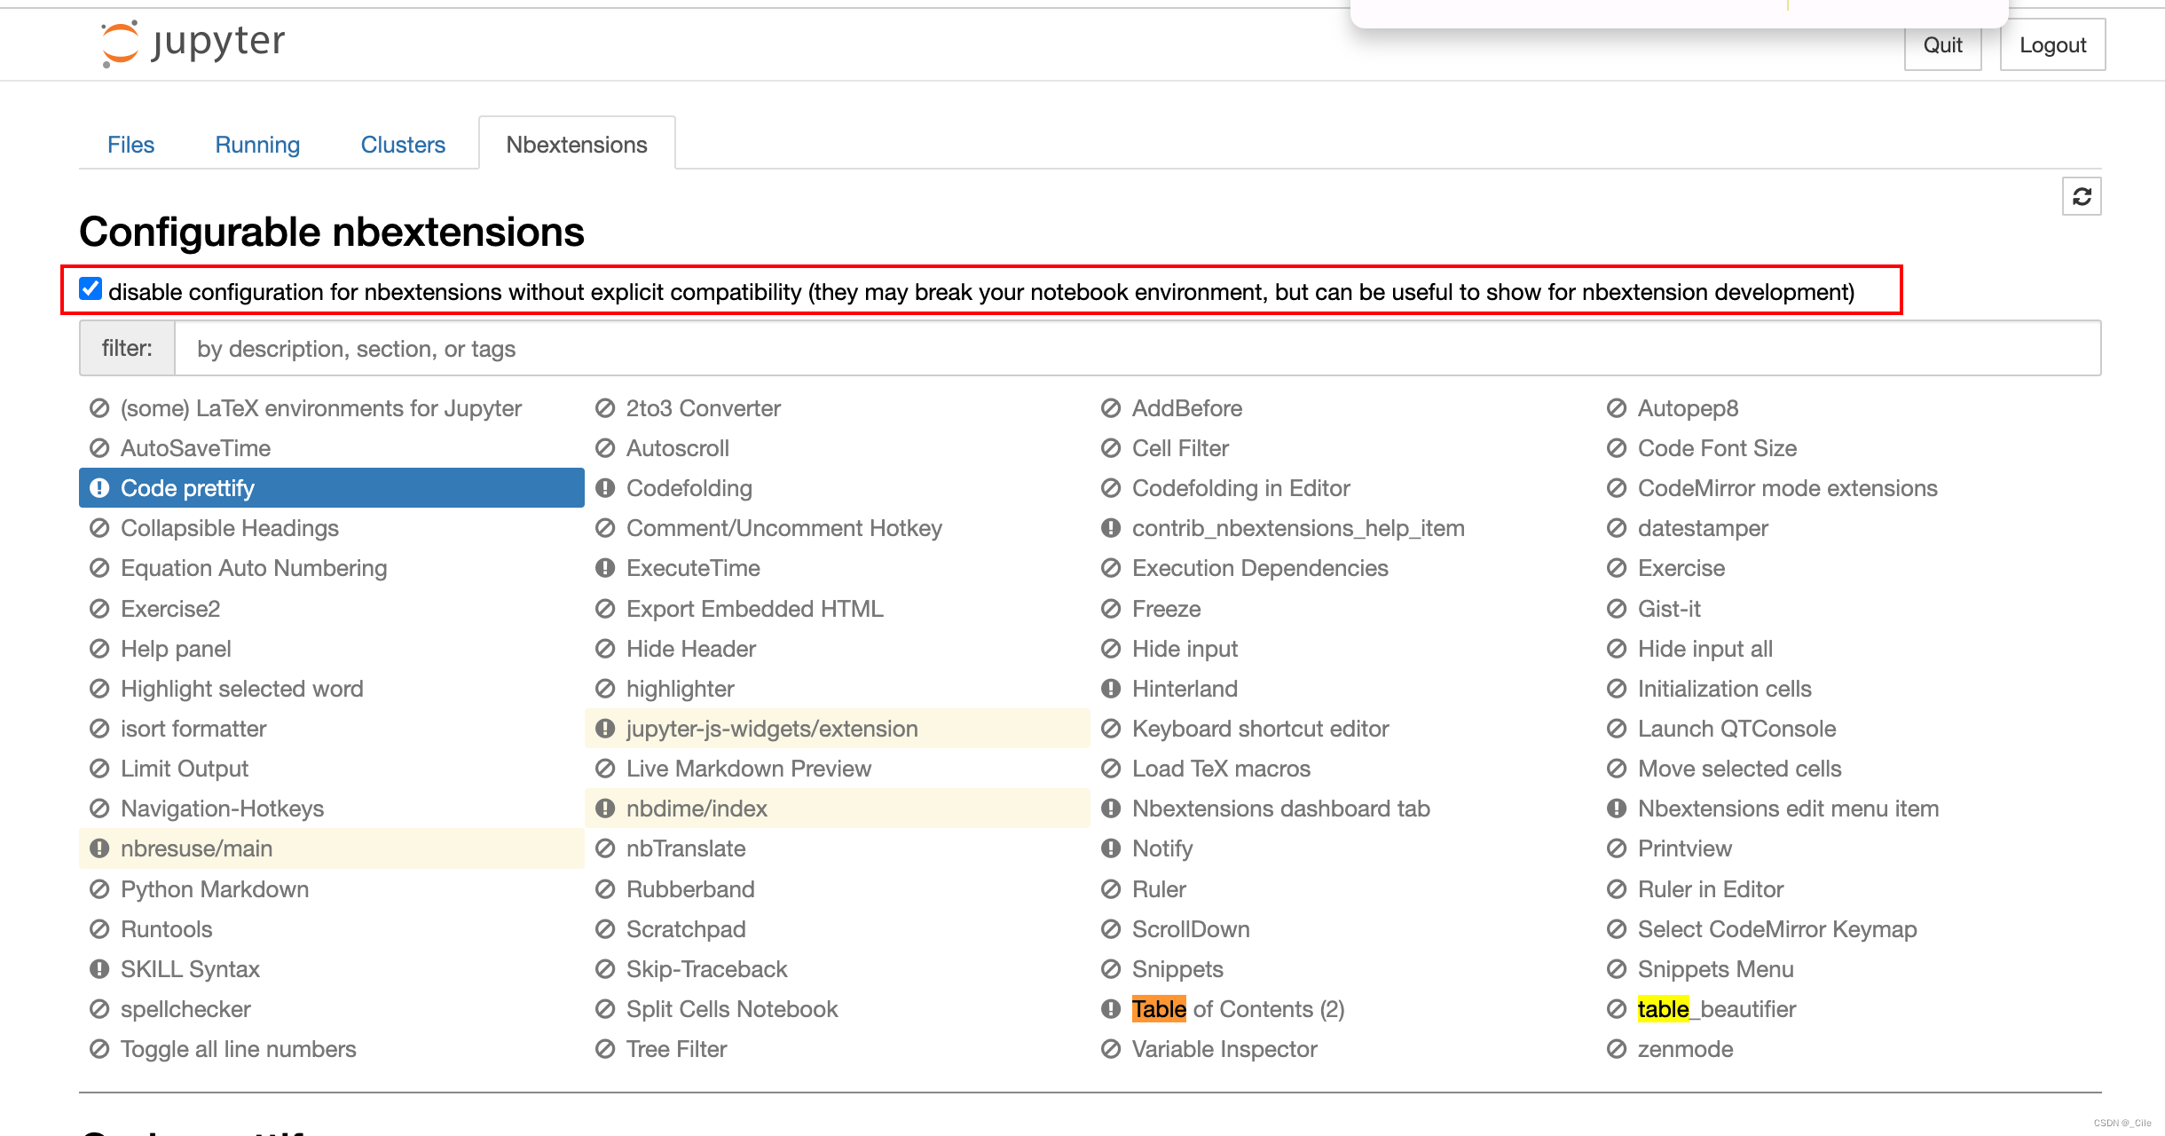Click the warning icon beside Code prettify
This screenshot has height=1136, width=2165.
point(99,487)
